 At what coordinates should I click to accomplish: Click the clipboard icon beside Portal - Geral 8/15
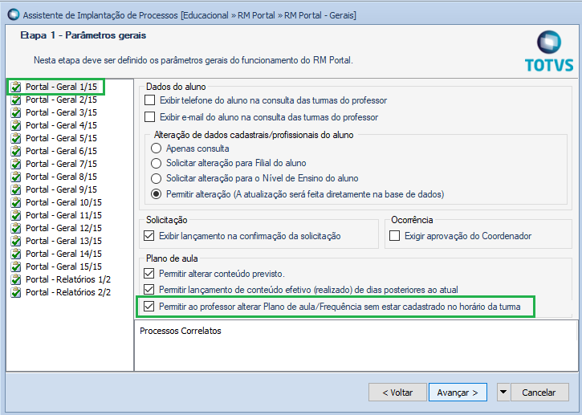tap(16, 177)
